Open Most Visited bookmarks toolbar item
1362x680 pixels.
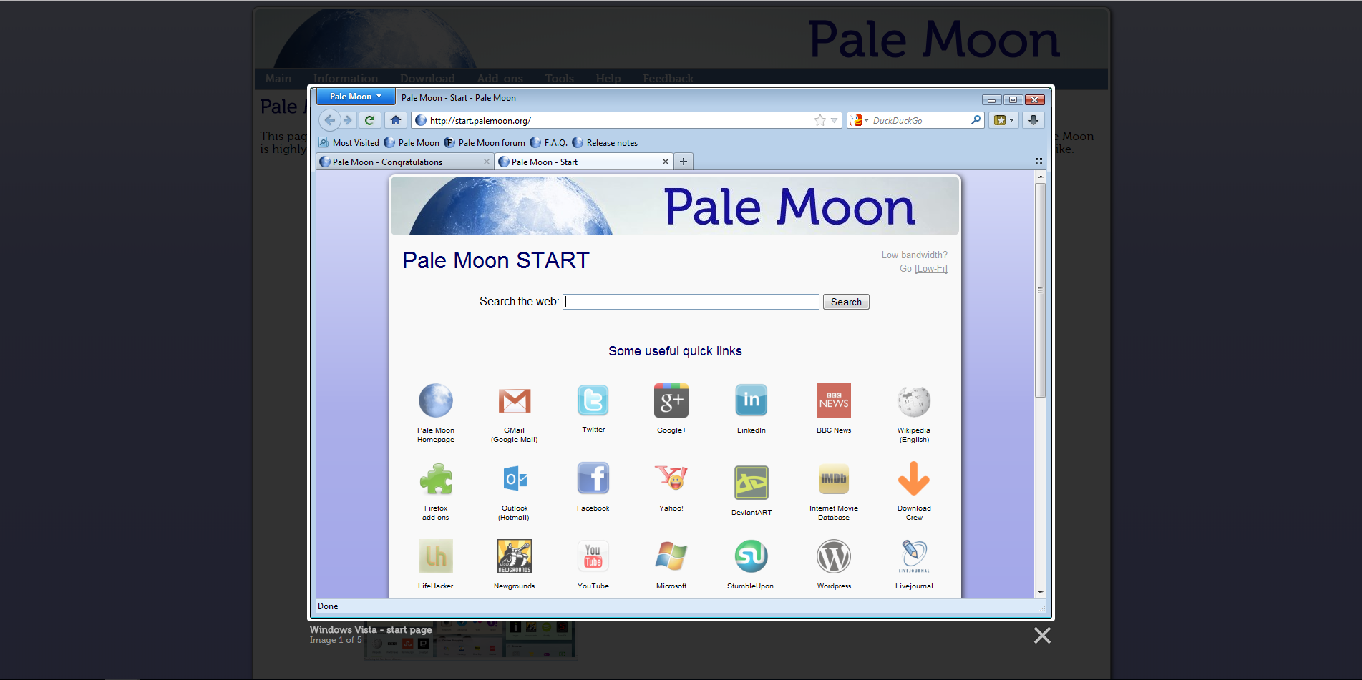point(349,143)
